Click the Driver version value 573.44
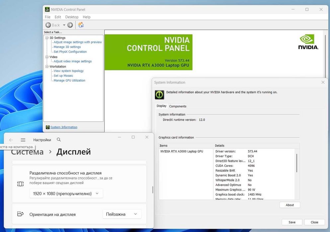 253,151
